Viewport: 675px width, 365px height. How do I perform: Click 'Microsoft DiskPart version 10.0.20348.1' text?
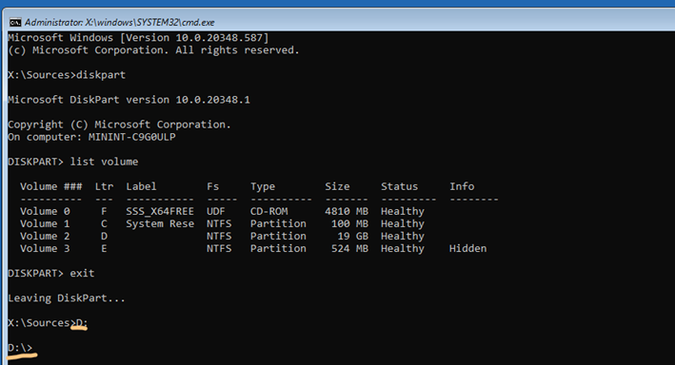[129, 100]
